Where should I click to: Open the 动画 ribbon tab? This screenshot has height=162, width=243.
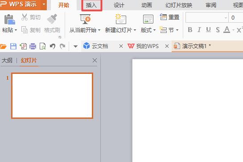[x=147, y=5]
